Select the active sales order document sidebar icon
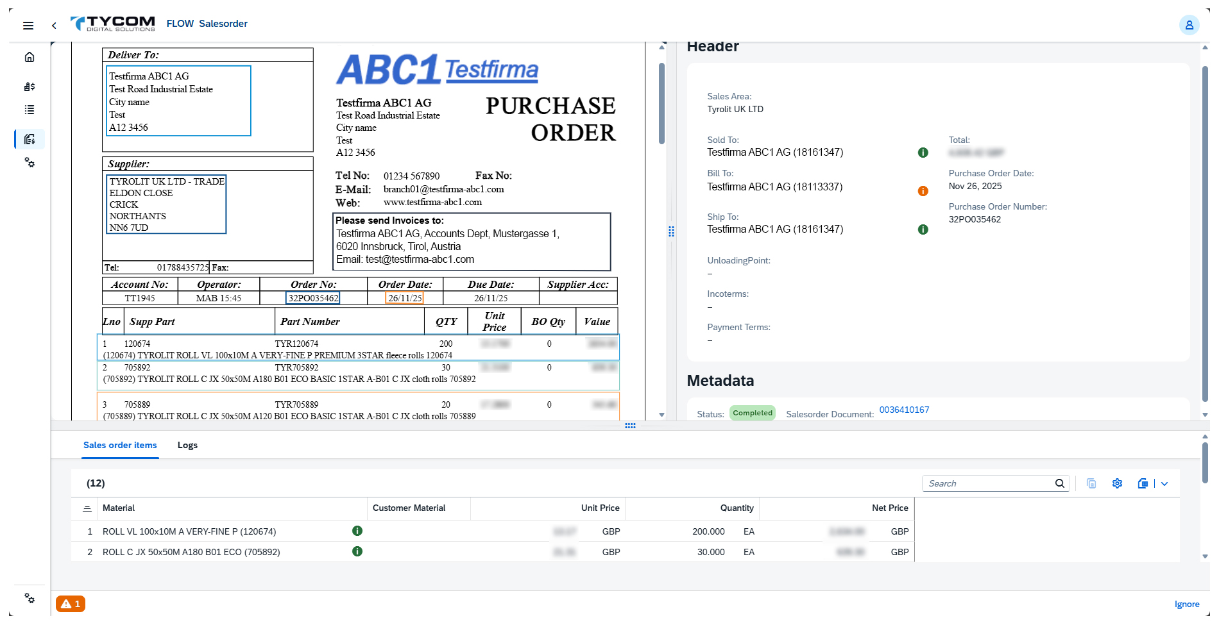This screenshot has height=625, width=1219. click(x=30, y=139)
